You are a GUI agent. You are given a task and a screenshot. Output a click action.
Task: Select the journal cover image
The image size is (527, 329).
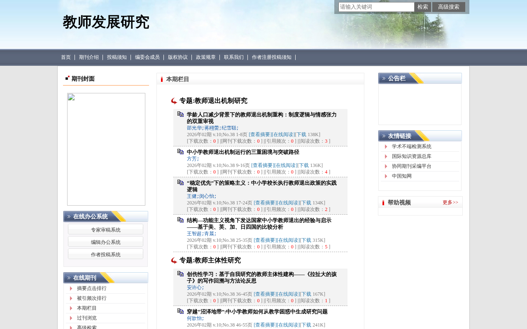tap(106, 149)
